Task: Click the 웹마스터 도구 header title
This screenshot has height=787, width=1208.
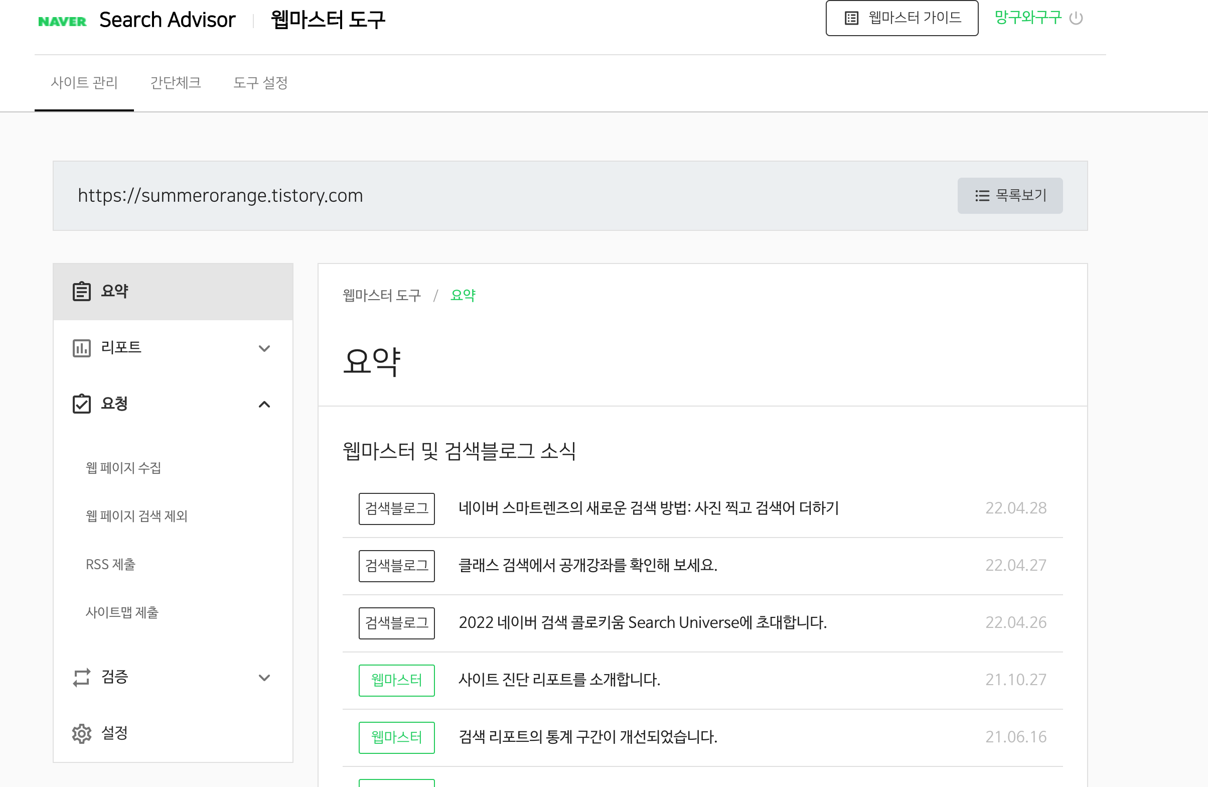Action: point(328,20)
